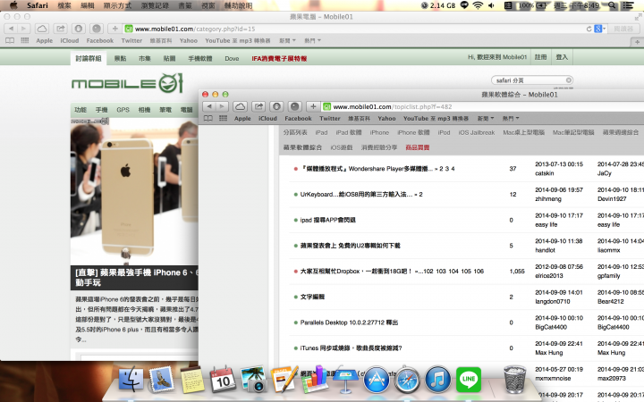Go to page 106 of the Dropbox topic
Image resolution: width=644 pixels, height=402 pixels.
coord(479,272)
